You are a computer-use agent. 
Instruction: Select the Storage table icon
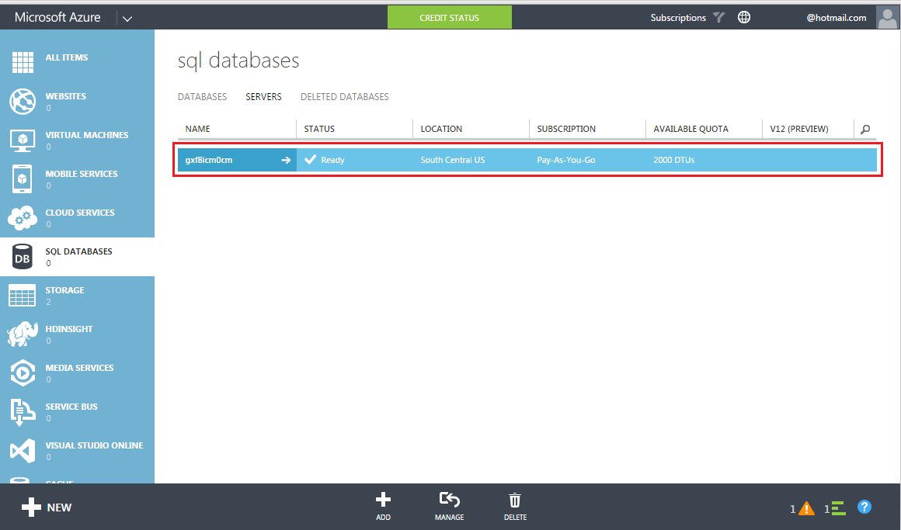coord(23,295)
